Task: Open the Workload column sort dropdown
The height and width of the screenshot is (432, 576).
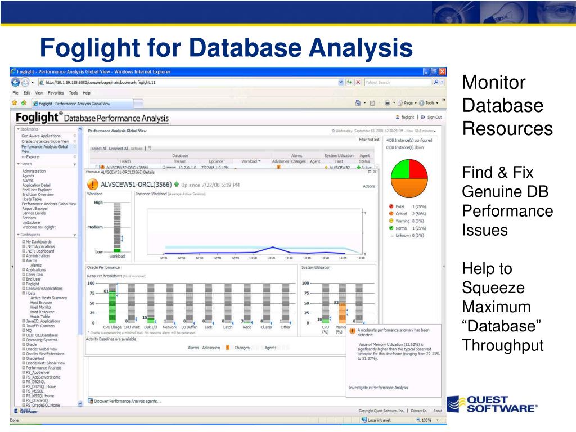Action: 259,161
